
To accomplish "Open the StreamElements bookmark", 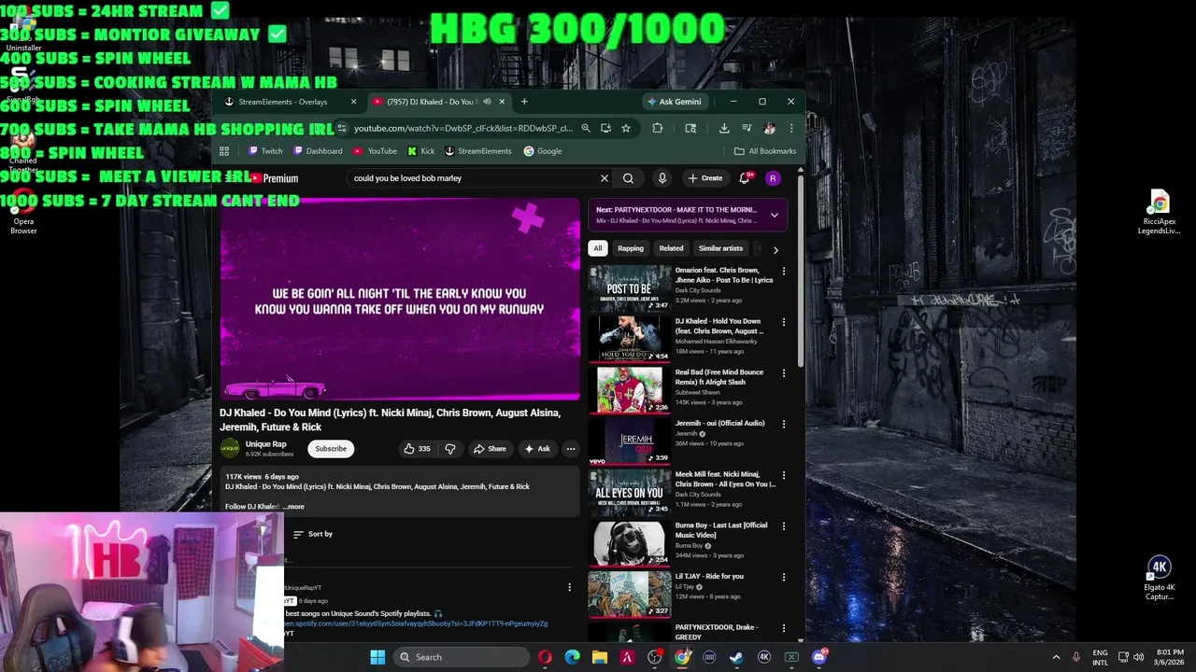I will point(477,151).
